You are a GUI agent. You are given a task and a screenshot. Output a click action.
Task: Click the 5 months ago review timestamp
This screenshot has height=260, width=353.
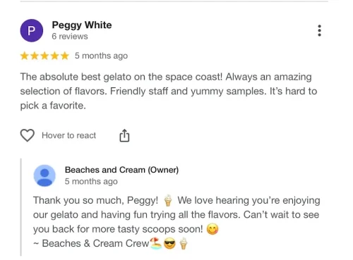click(101, 56)
